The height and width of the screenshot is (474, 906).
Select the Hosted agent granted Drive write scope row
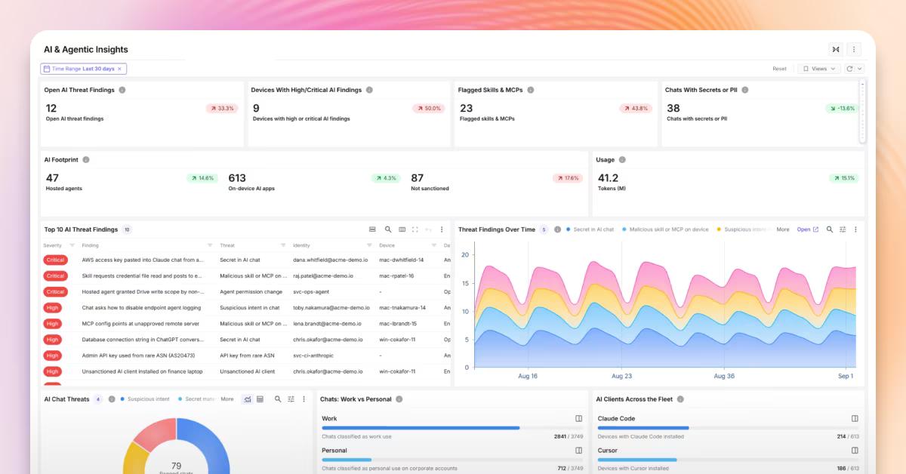246,291
